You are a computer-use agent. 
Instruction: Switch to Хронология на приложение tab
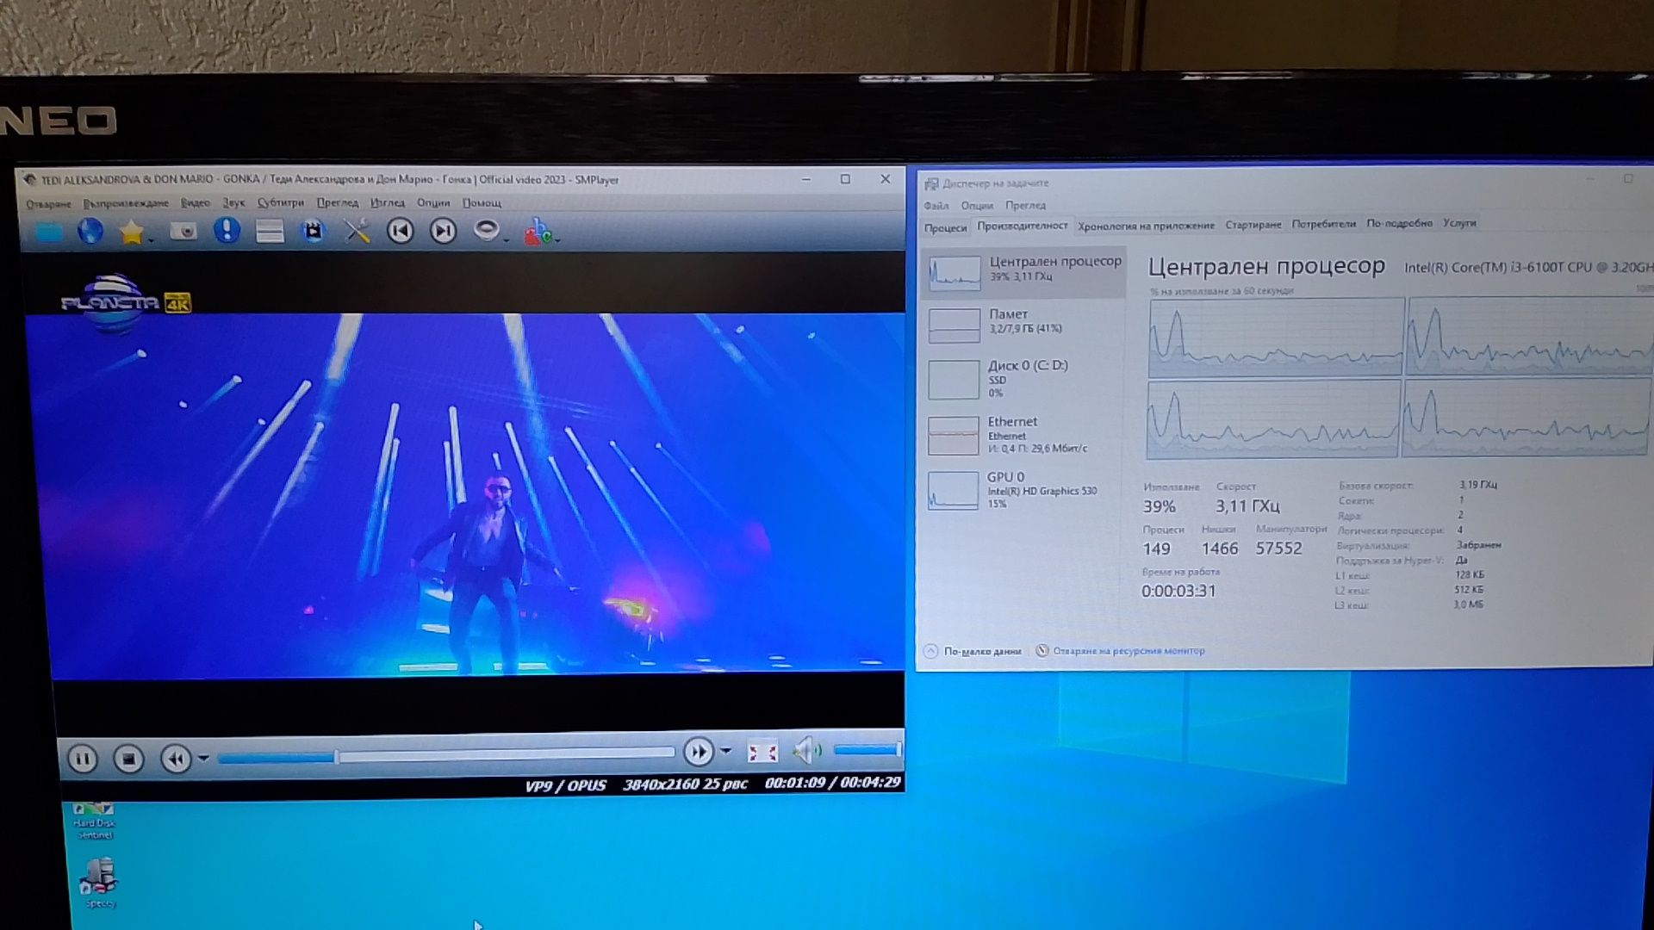click(1146, 226)
